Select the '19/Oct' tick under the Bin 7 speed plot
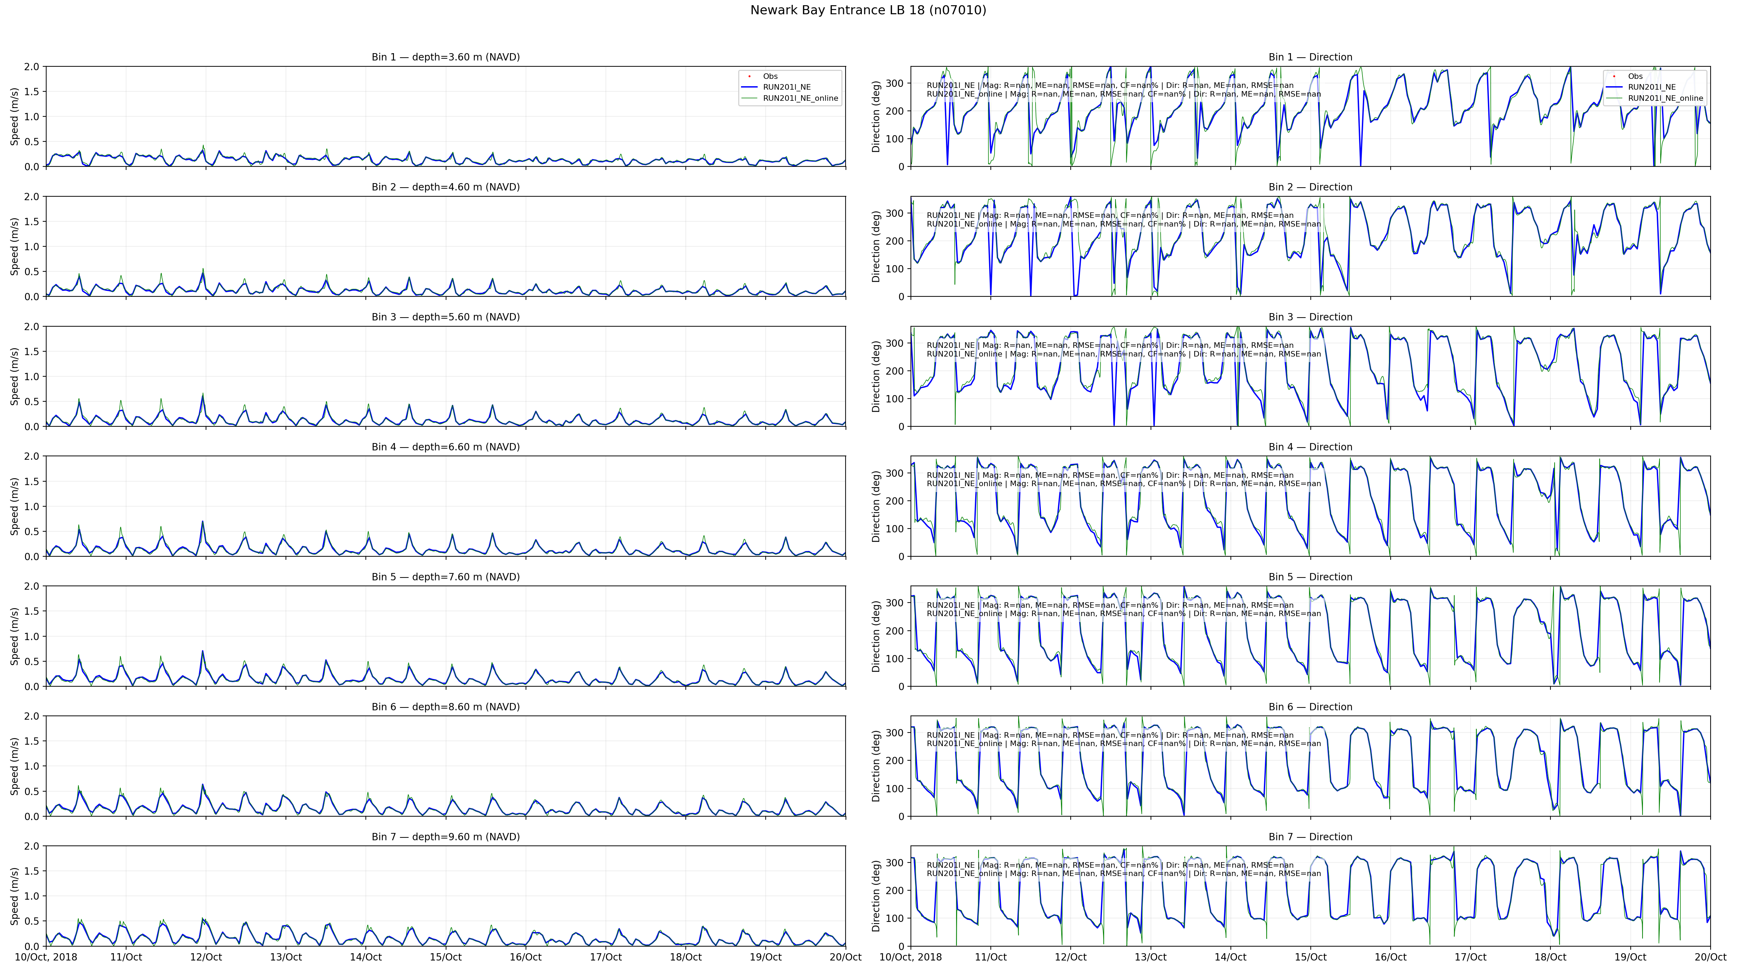 click(765, 957)
